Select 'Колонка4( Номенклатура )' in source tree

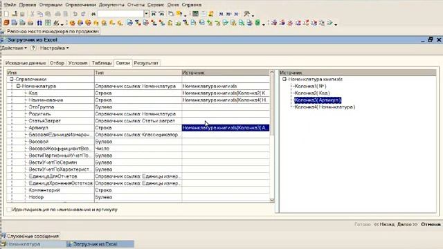tap(325, 107)
